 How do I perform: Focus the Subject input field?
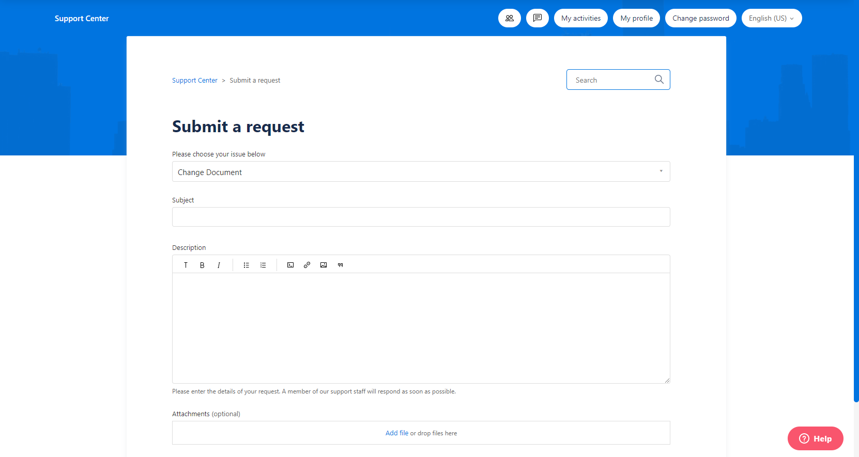tap(421, 217)
